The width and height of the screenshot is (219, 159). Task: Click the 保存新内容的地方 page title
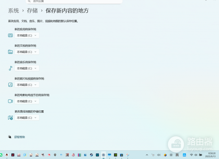pos(67,11)
